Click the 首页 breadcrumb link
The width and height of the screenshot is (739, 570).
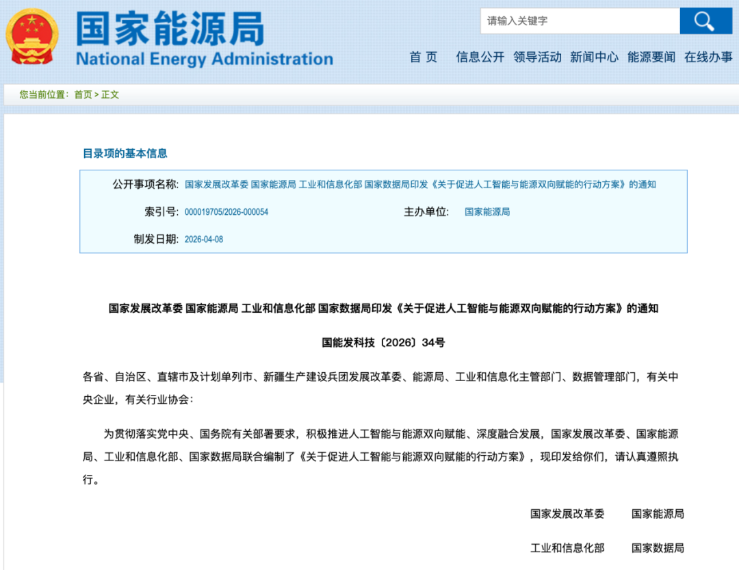(x=83, y=94)
